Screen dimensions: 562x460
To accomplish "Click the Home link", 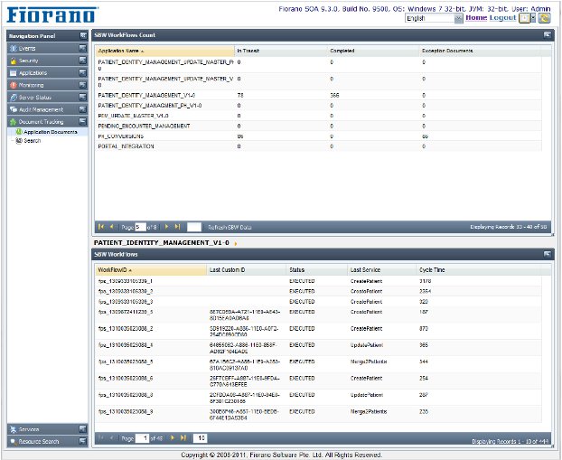I will coord(476,17).
